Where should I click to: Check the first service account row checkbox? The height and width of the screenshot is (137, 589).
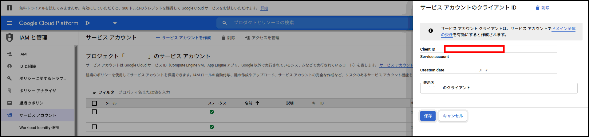tap(94, 112)
